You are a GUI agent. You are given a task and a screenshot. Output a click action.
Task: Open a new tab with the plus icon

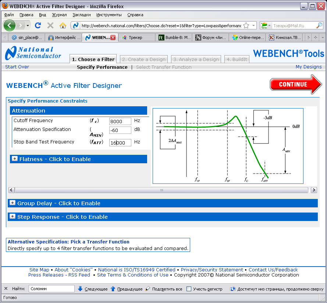(x=316, y=38)
